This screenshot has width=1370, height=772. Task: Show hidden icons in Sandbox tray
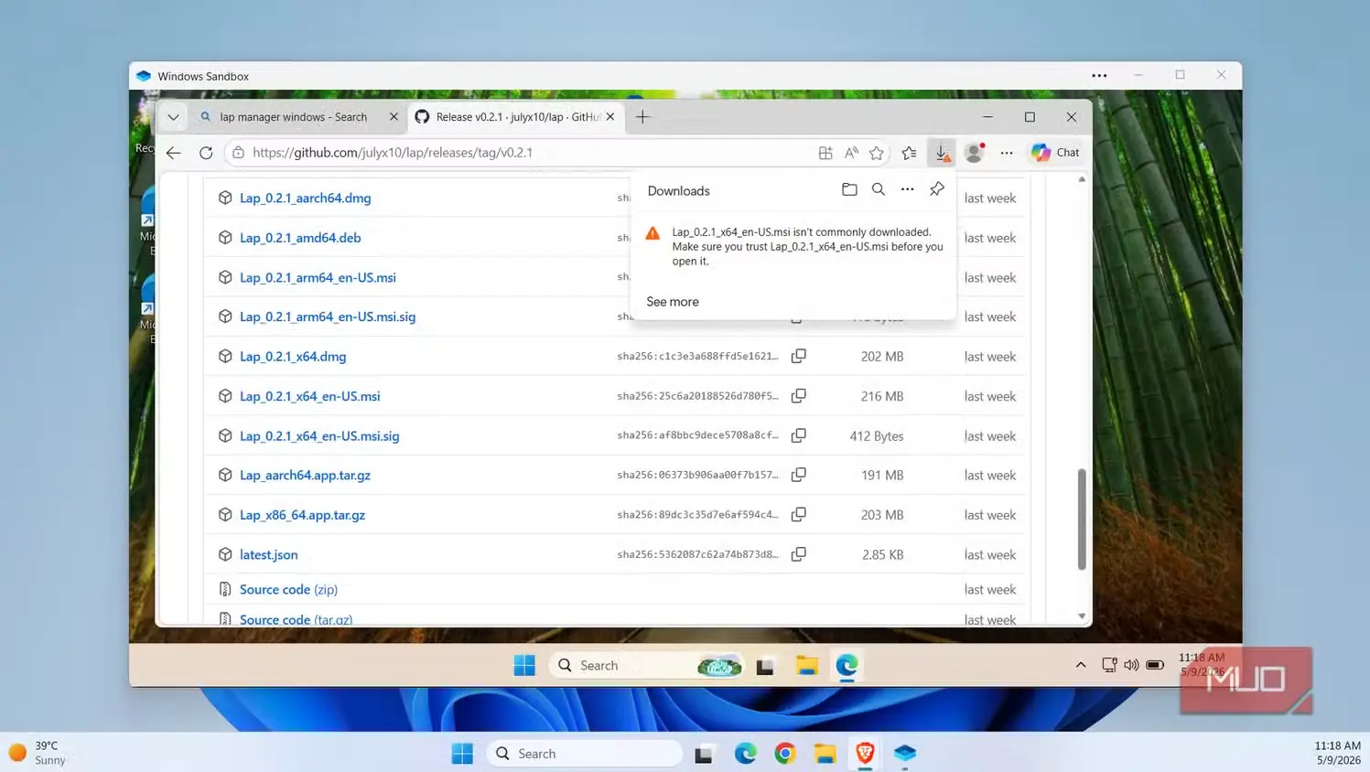tap(1081, 665)
